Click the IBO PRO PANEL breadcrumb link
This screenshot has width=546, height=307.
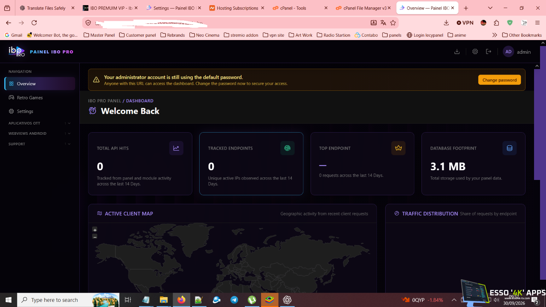tap(105, 101)
